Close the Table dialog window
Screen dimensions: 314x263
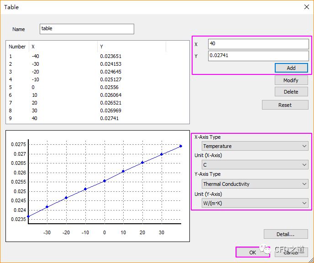[306, 7]
